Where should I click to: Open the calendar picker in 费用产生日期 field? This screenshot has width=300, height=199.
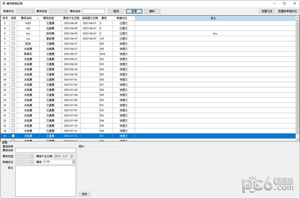click(x=72, y=156)
